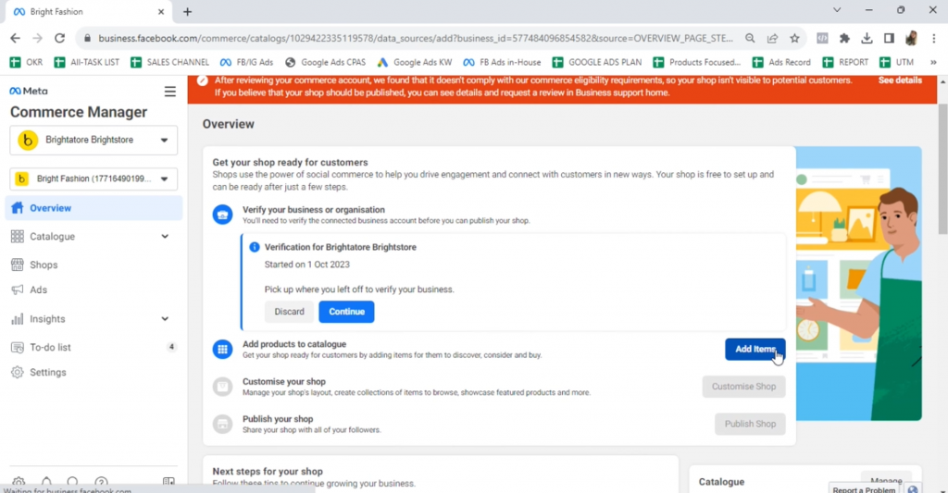Image resolution: width=948 pixels, height=493 pixels.
Task: Click the browser address bar URL
Action: tap(407, 38)
